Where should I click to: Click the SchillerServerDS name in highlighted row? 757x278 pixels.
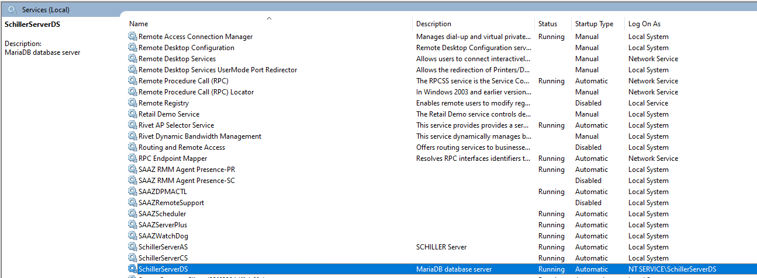coord(164,269)
